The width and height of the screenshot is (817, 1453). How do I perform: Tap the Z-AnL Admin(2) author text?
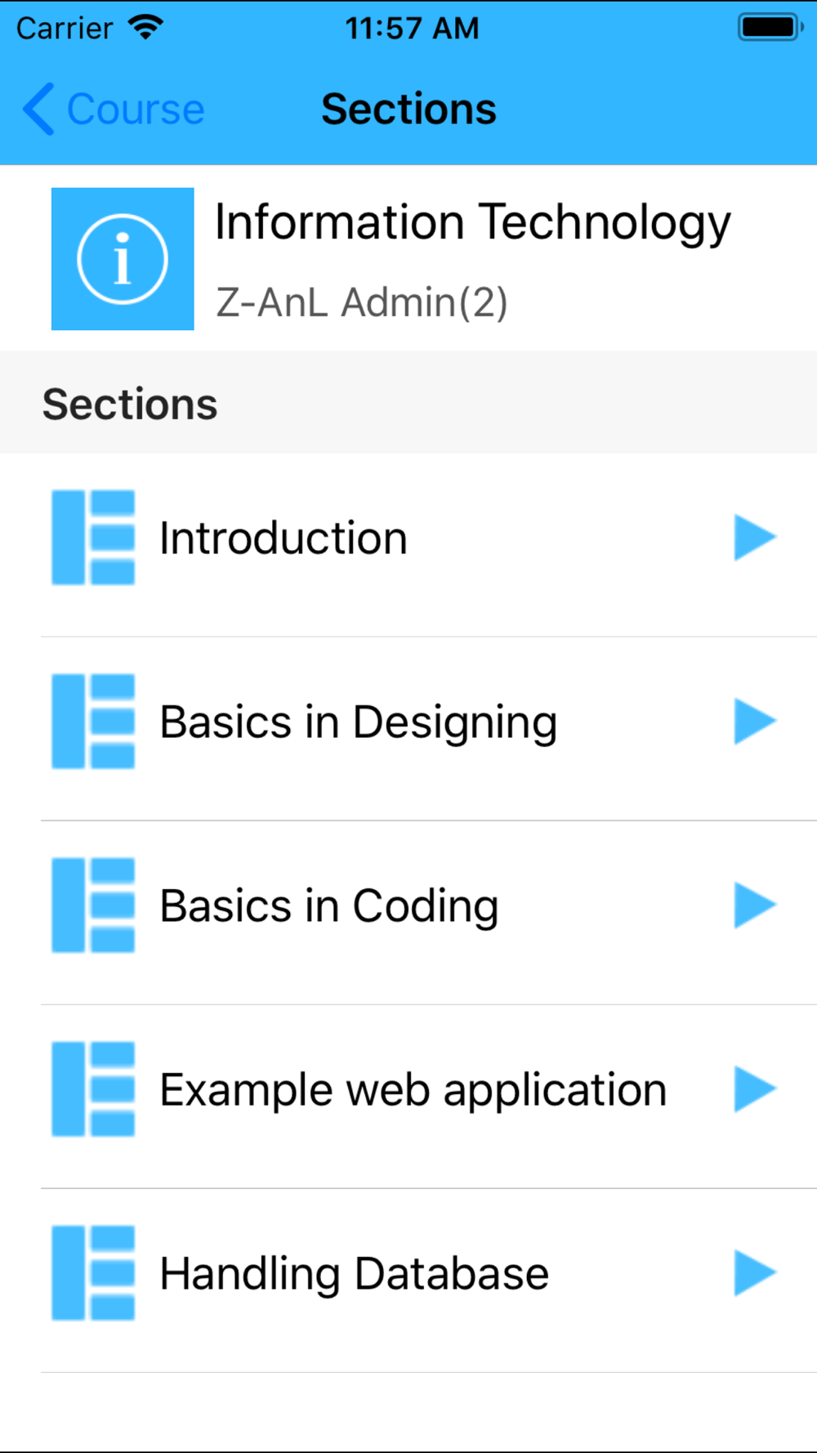click(x=361, y=302)
